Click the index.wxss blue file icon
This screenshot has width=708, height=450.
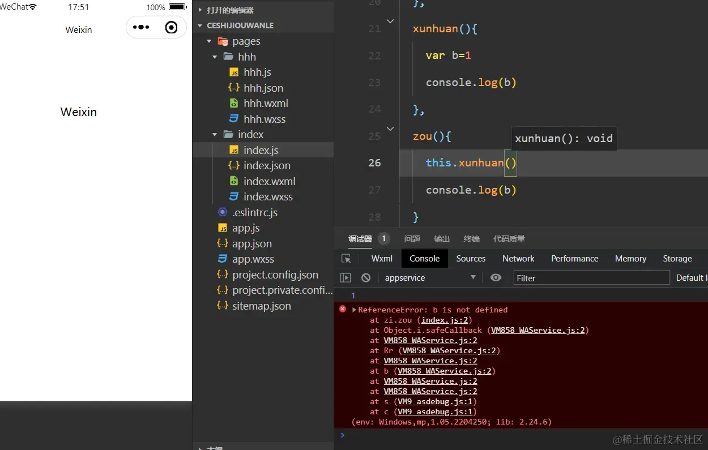click(x=233, y=196)
